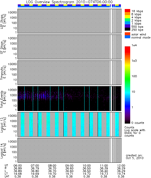Click the normal mode legend text
This screenshot has width=151, height=178.
point(141,37)
